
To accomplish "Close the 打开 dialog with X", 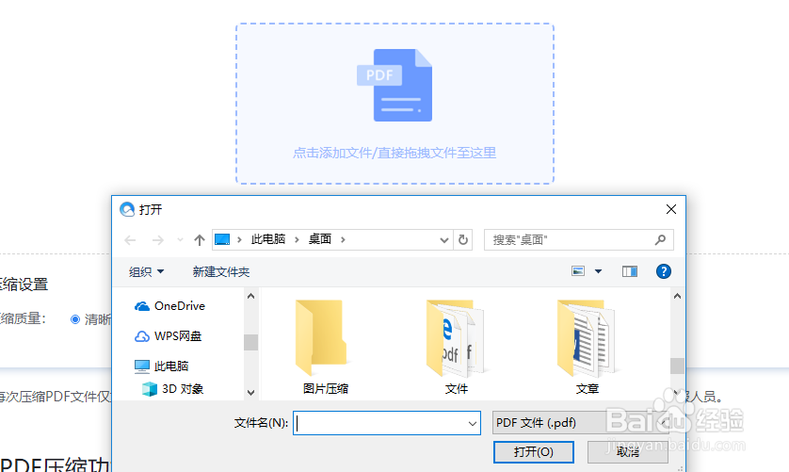I will 670,209.
